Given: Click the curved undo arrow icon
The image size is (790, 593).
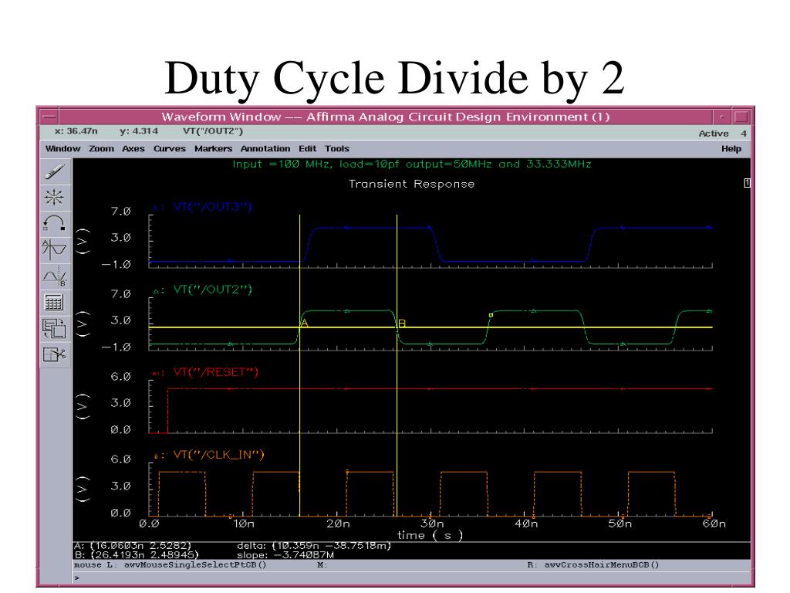Looking at the screenshot, I should (x=55, y=223).
